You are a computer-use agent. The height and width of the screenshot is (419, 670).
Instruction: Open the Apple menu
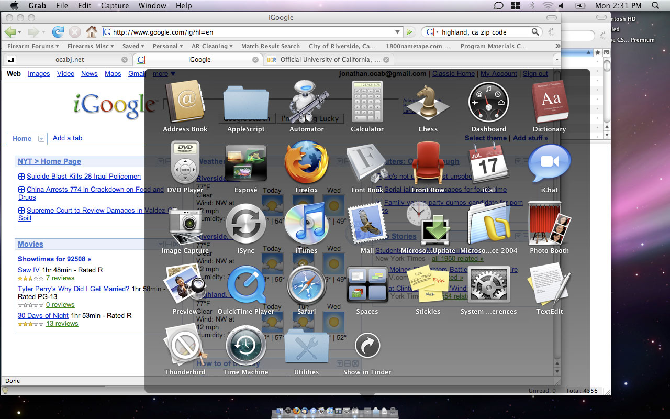pos(14,6)
